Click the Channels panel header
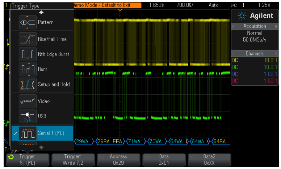This screenshot has width=281, height=169. [255, 54]
